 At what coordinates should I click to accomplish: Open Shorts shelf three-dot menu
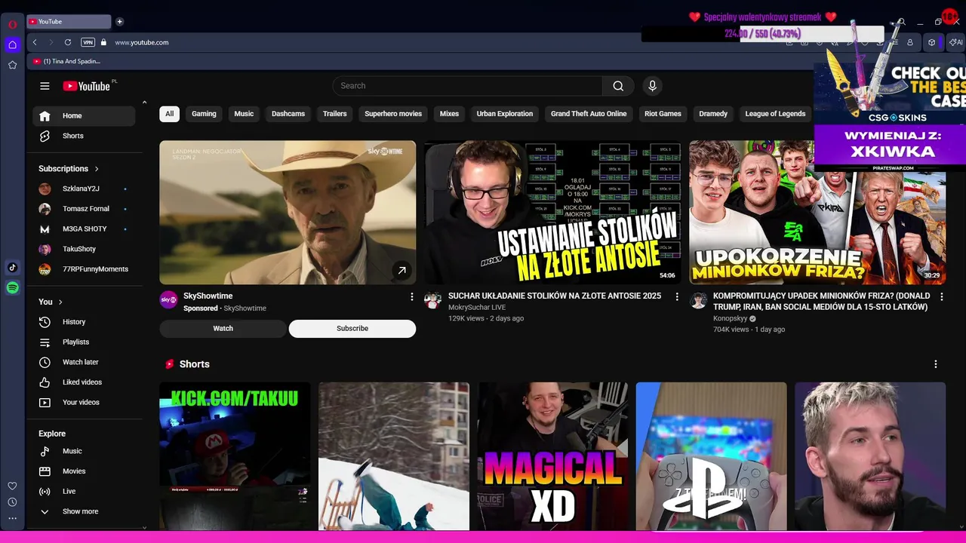936,364
